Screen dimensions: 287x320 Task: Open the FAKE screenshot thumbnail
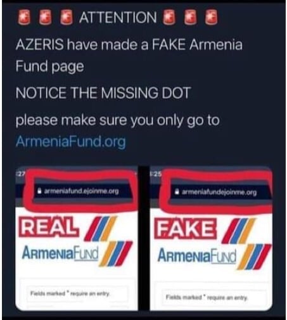coord(211,238)
